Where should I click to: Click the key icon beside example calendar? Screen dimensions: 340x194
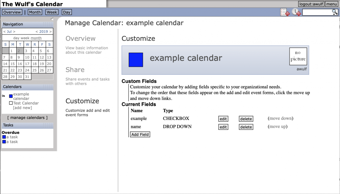[x=3, y=96]
